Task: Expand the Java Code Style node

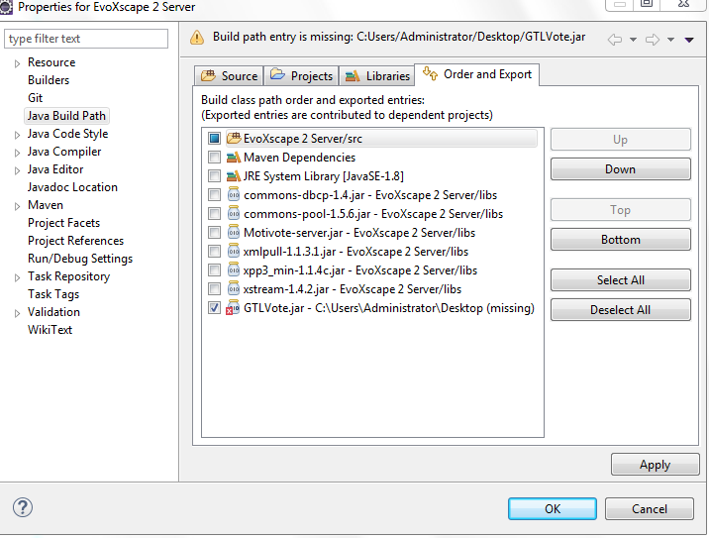Action: (x=17, y=135)
